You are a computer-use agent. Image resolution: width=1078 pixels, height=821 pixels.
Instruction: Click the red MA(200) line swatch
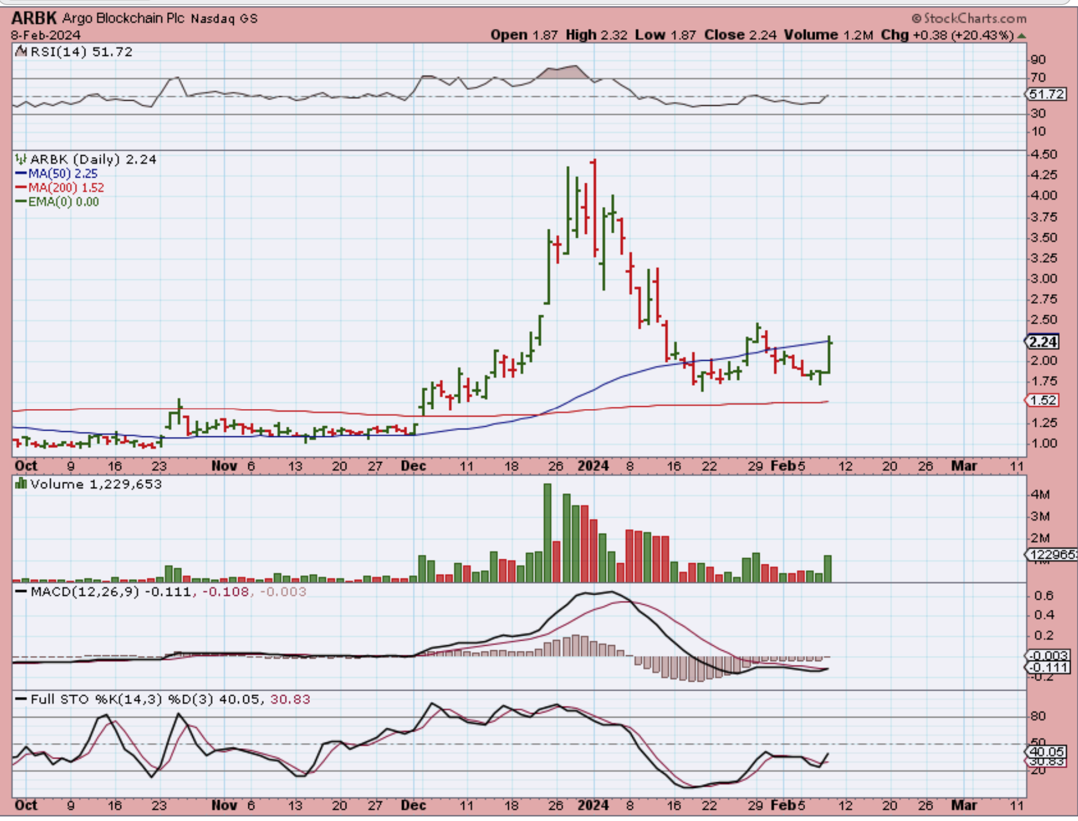[x=21, y=188]
